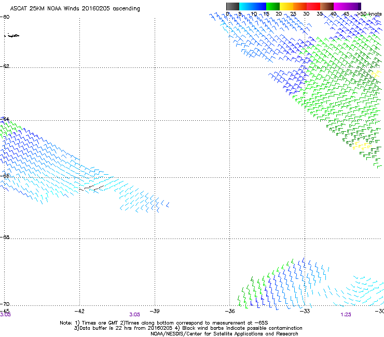
Task: Click the title text 'ASCAT 25KM NOAA Winds 20160205 ascending'
Action: coord(75,9)
